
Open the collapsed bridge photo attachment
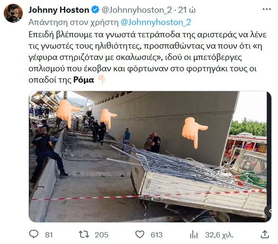tap(150, 156)
